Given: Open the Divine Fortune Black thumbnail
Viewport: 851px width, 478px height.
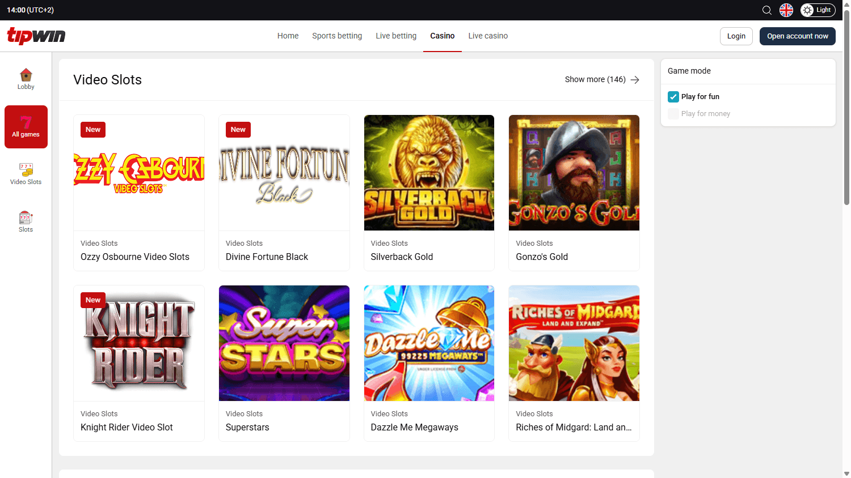Looking at the screenshot, I should click(284, 173).
